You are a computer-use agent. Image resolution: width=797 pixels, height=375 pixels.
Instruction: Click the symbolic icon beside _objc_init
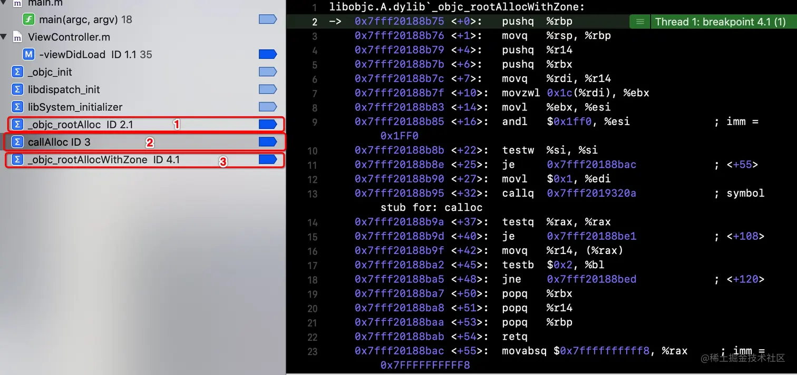[x=17, y=72]
